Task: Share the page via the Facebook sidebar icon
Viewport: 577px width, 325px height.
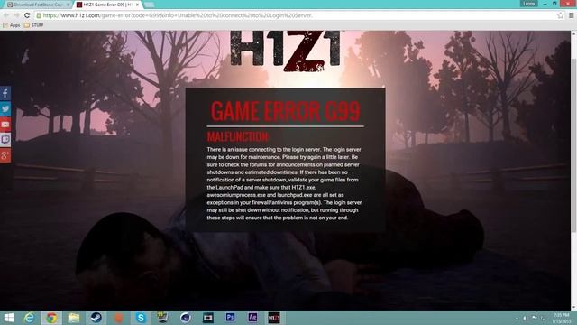Action: coord(5,93)
